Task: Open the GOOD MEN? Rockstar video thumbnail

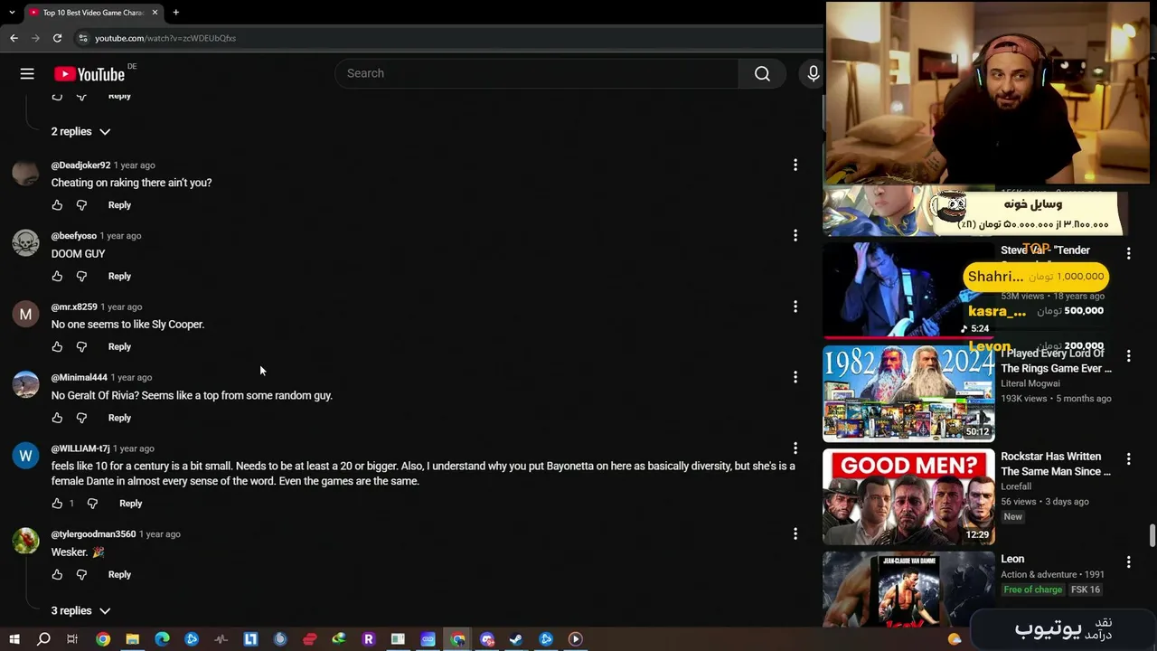Action: point(908,496)
